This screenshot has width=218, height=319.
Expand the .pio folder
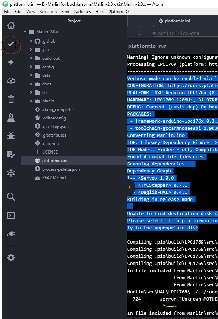[x=31, y=50]
